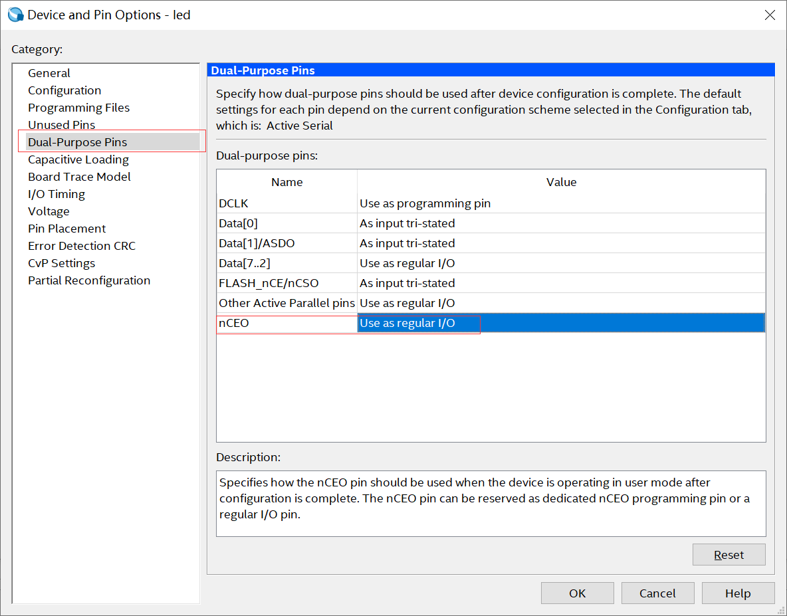Click the Quartus app icon in title bar
This screenshot has width=787, height=616.
pos(15,15)
